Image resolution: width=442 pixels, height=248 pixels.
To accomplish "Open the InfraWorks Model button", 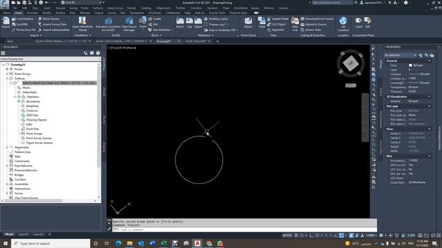I will pyautogui.click(x=82, y=23).
